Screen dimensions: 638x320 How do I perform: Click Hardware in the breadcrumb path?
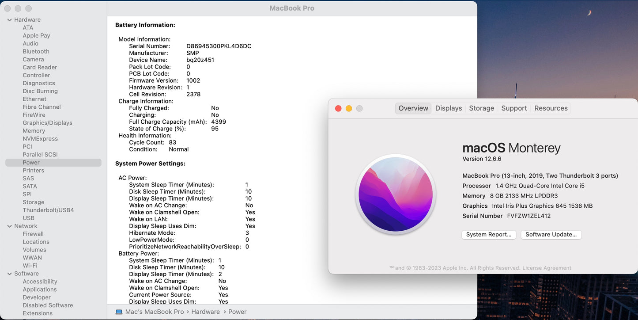[x=205, y=312]
